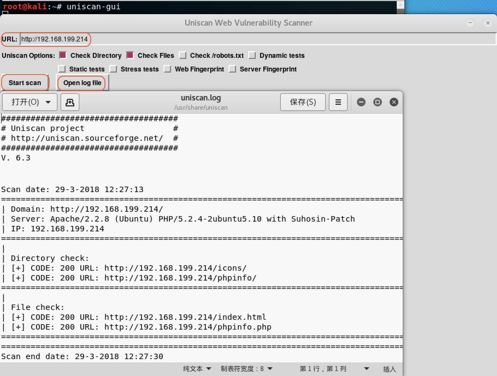The image size is (497, 376).
Task: Click the URL input field
Action: click(258, 39)
